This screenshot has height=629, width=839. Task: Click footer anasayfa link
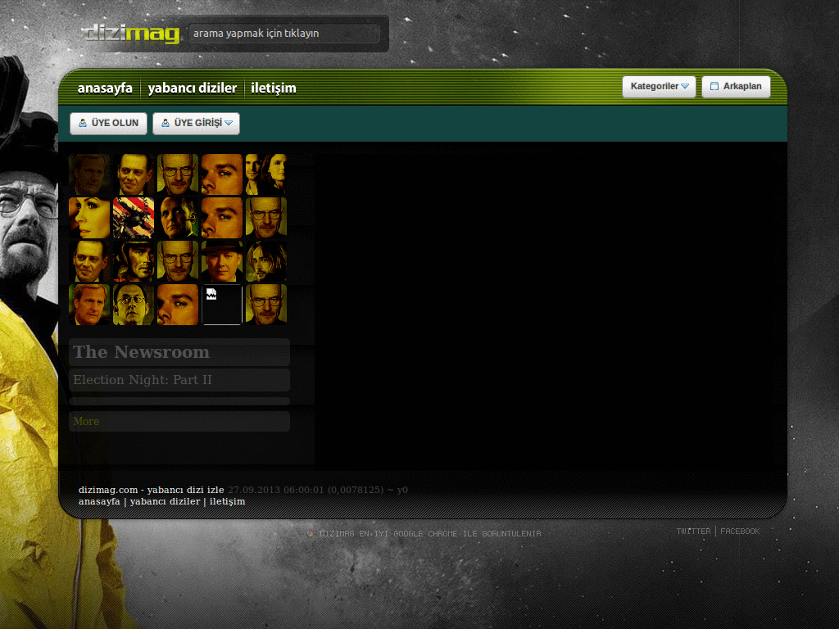click(x=99, y=501)
